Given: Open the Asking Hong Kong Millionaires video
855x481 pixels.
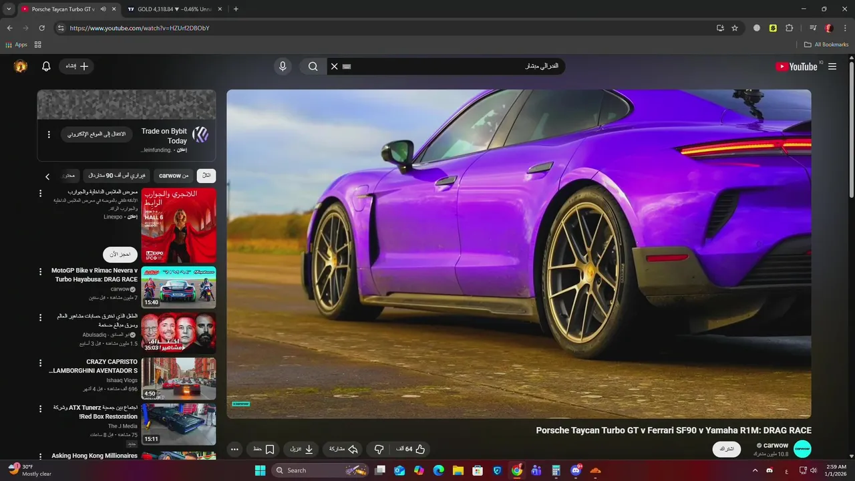Looking at the screenshot, I should (x=94, y=456).
